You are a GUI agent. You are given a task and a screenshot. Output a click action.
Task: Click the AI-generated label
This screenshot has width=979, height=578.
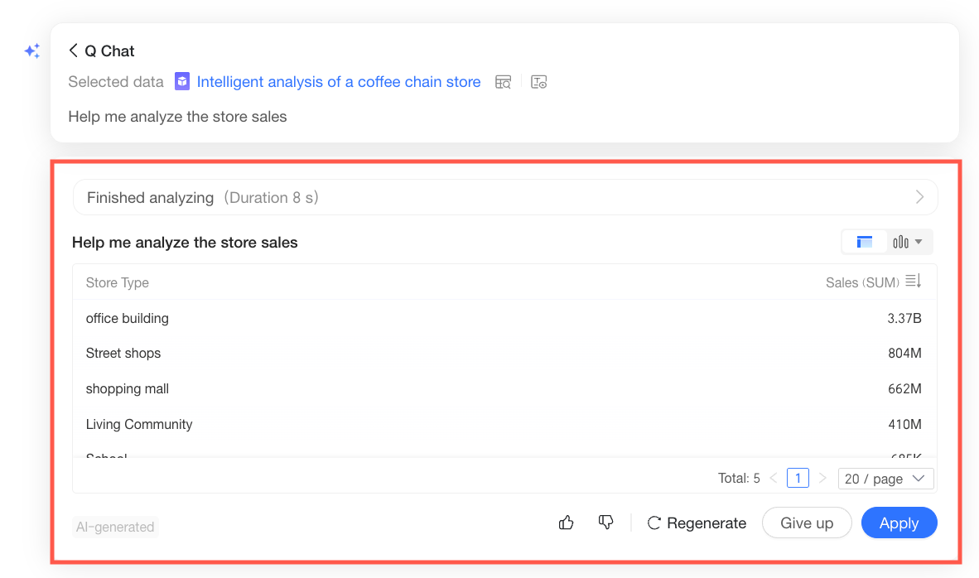click(x=115, y=527)
